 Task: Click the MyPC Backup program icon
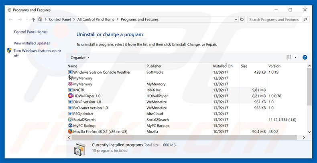[70, 125]
